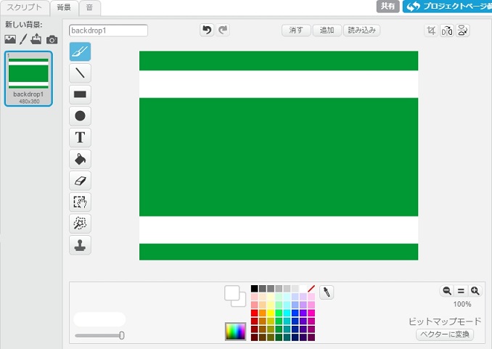Click the 追加 button

327,30
